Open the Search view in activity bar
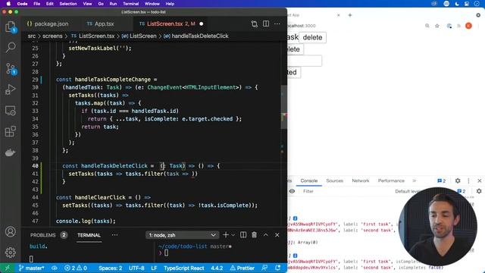The height and width of the screenshot is (273, 485). coord(11,47)
